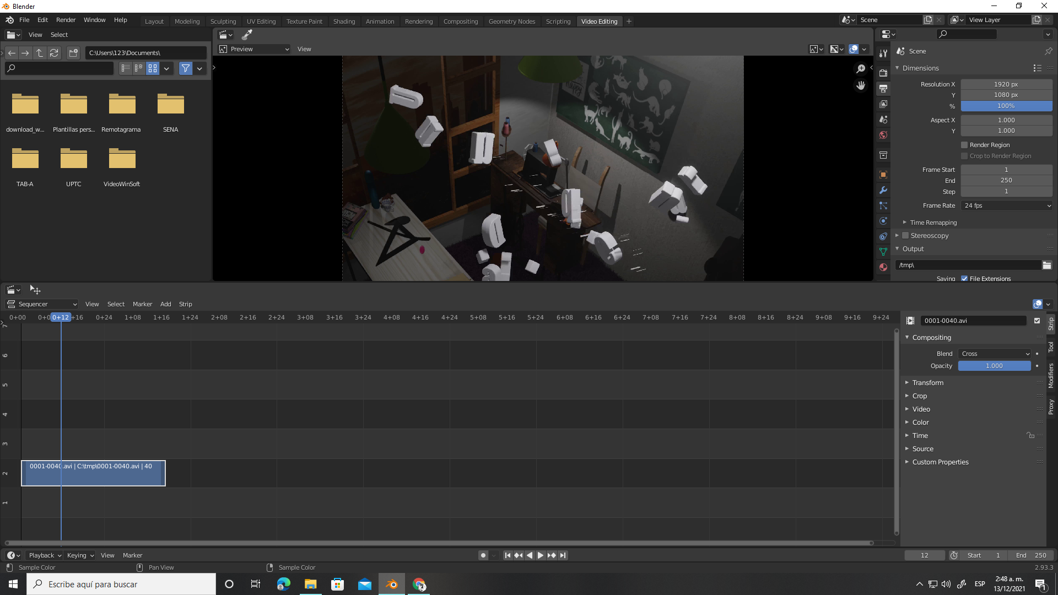
Task: Jump to the end frame playback icon
Action: click(563, 555)
